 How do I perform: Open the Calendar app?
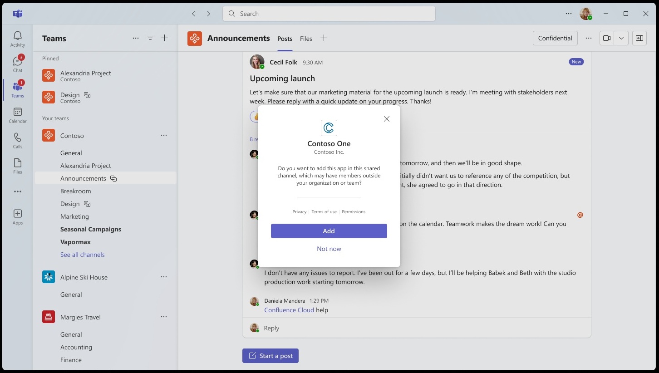click(18, 115)
